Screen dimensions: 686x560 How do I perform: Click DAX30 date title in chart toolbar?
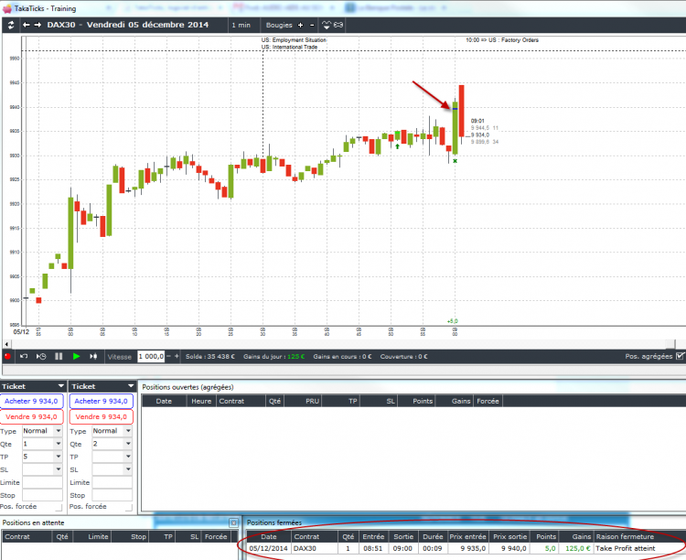coord(128,25)
